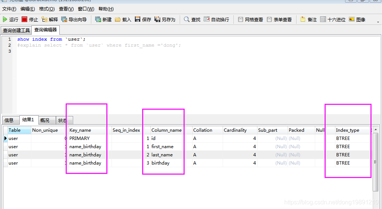
Task: Click the Load (载入) folder icon
Action: point(118,19)
